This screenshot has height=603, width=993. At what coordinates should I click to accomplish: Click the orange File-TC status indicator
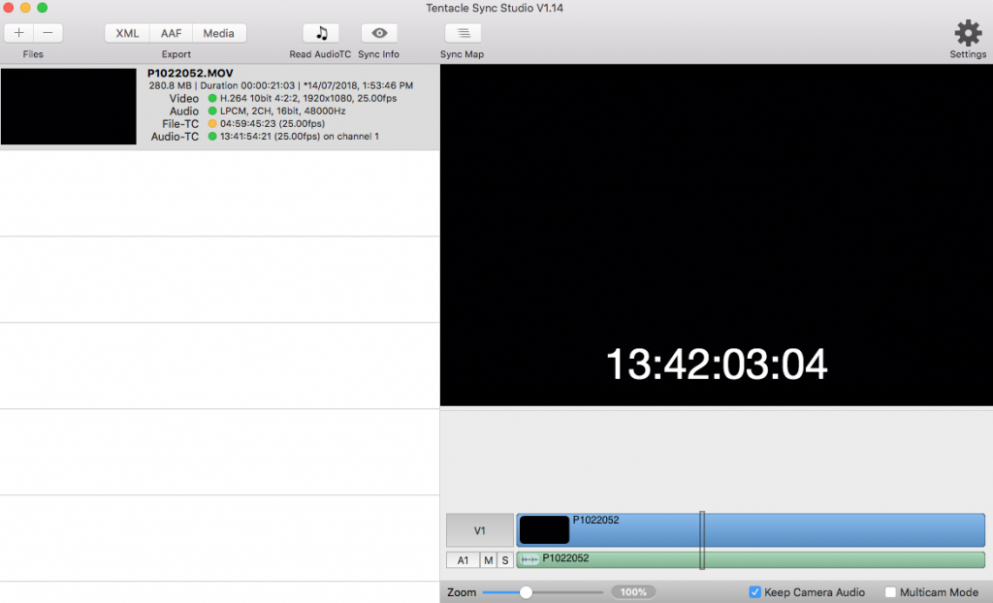click(212, 124)
